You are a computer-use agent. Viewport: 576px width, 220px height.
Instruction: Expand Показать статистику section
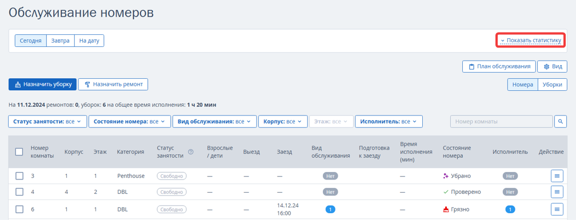[531, 41]
